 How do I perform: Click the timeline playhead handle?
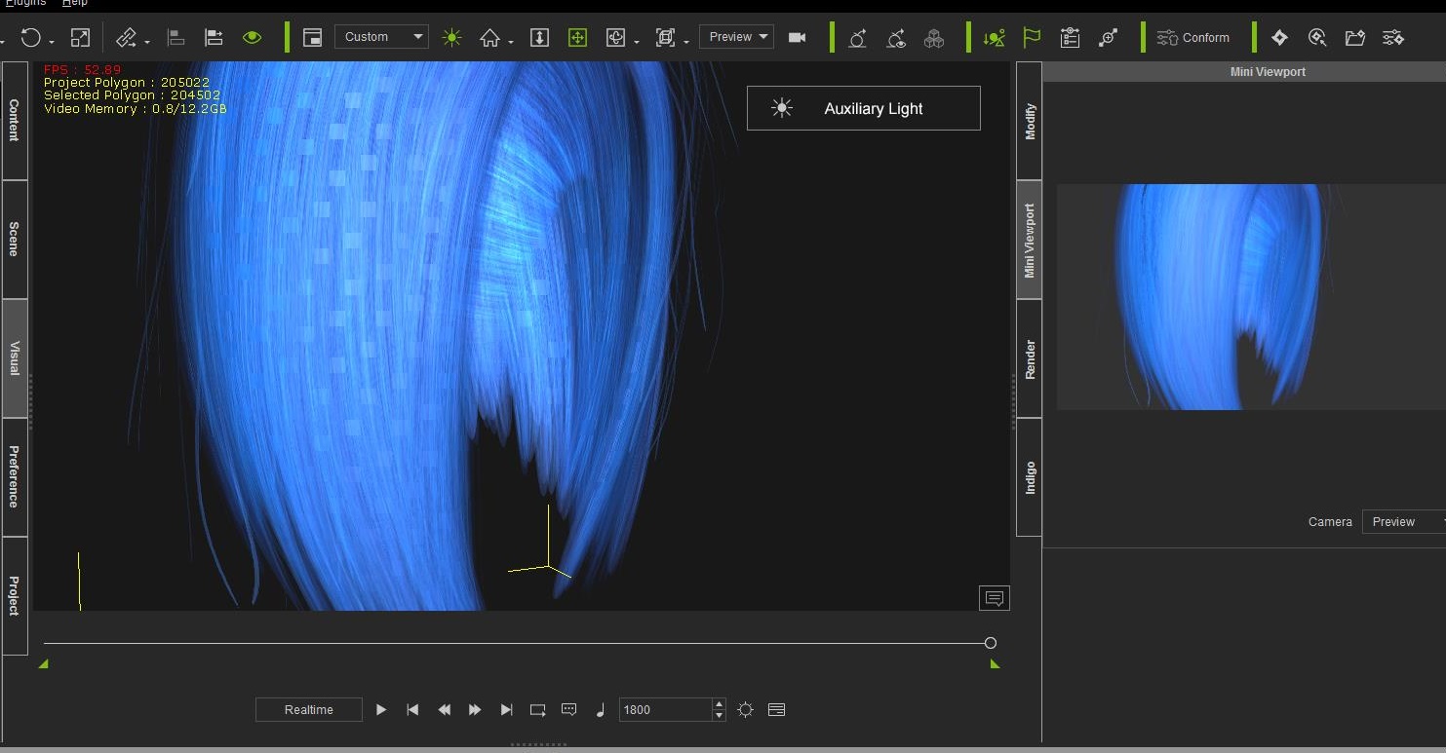991,643
